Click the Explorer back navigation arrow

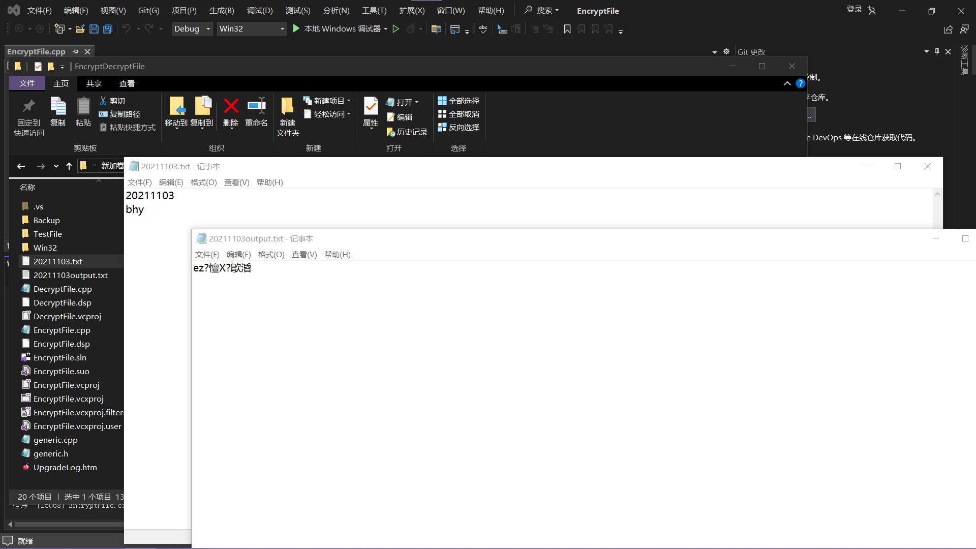point(21,166)
